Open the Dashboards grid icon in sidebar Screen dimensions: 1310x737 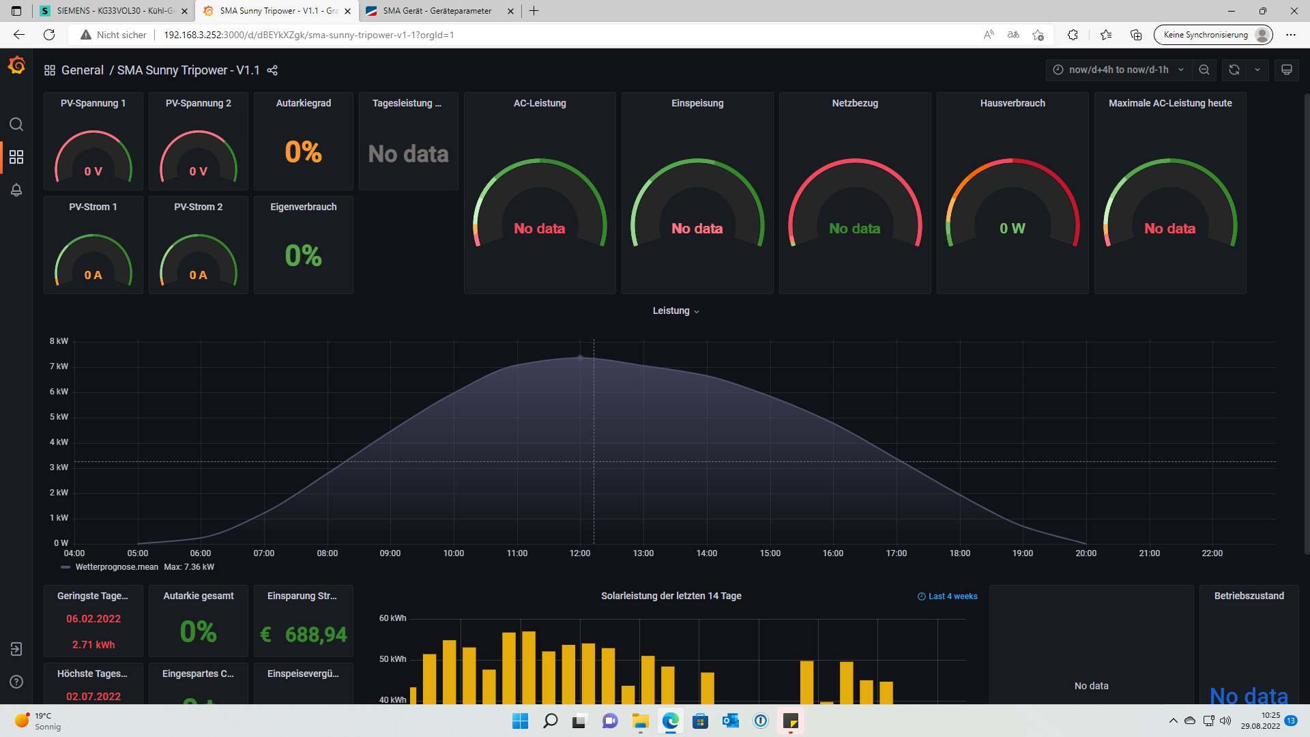(16, 157)
